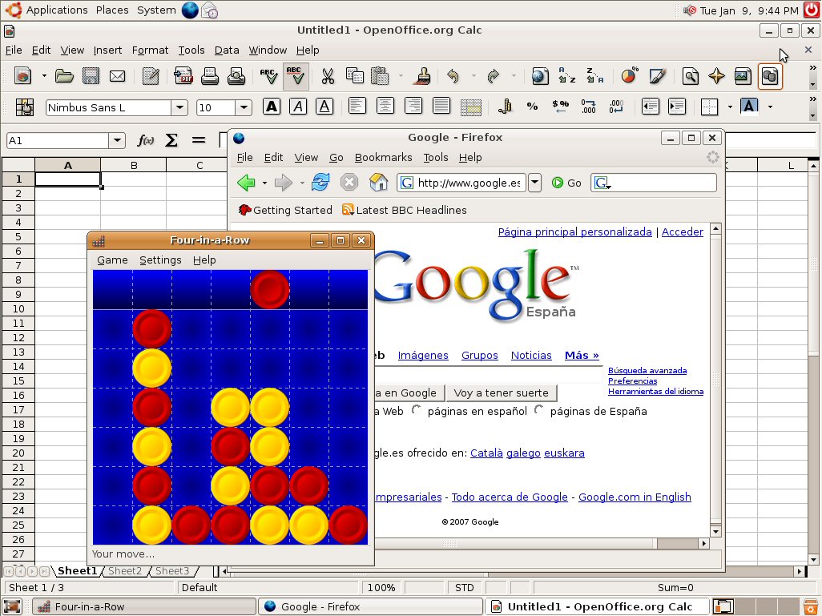Redo the action in the Calc toolbar
The image size is (822, 616).
click(x=494, y=77)
